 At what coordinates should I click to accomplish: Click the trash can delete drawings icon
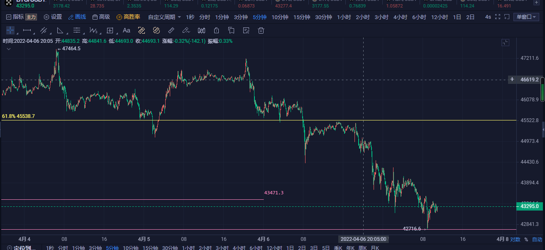[261, 30]
